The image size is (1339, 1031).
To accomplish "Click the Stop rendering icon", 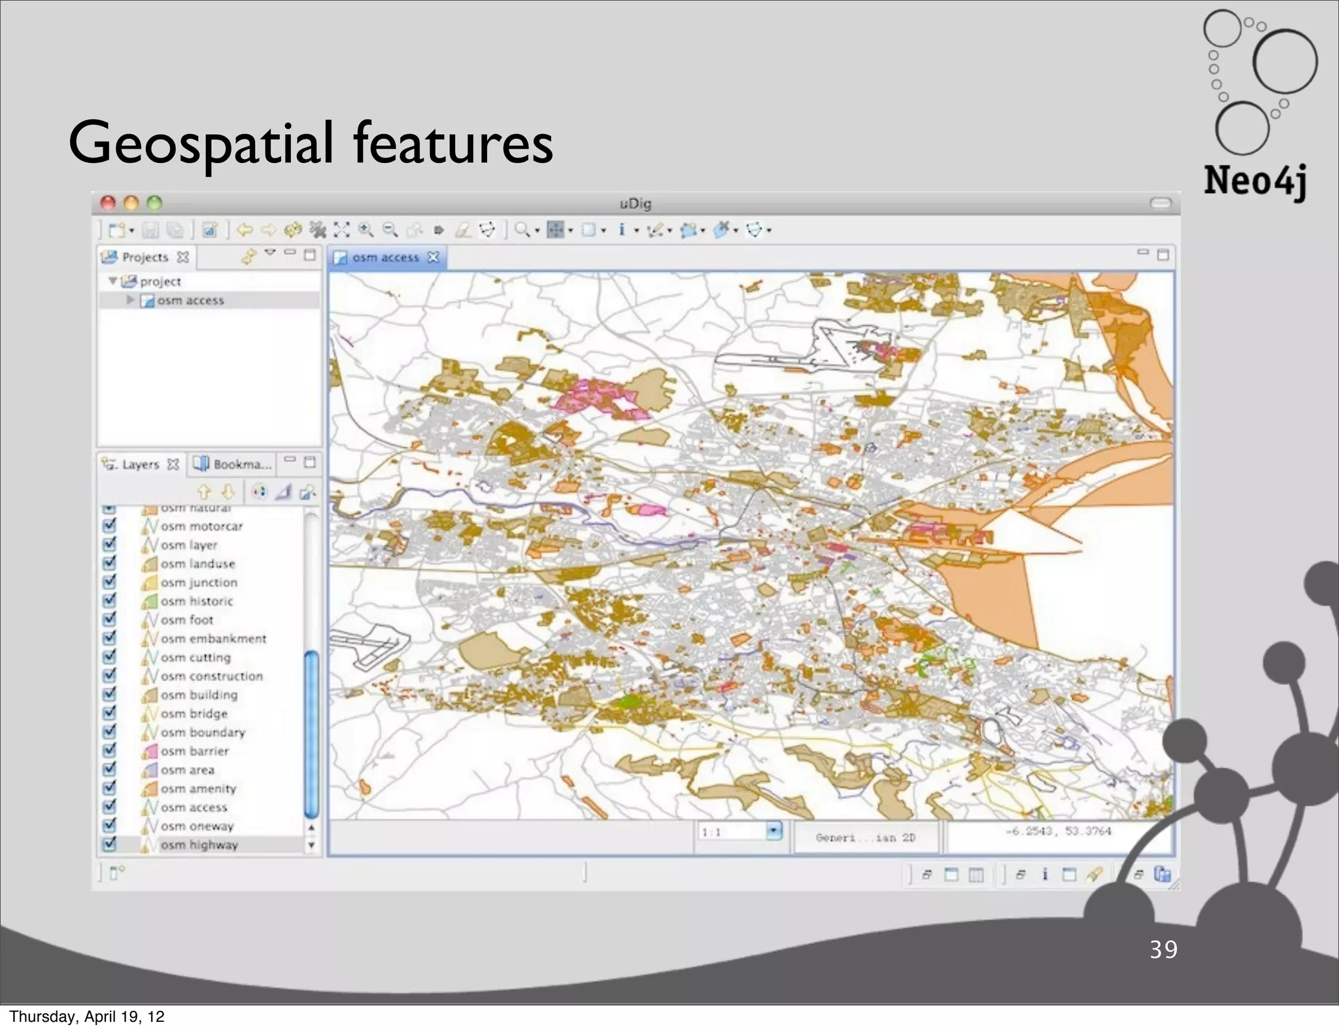I will (317, 230).
